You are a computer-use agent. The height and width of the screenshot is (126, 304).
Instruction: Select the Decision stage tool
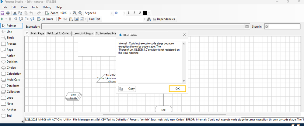[12, 62]
